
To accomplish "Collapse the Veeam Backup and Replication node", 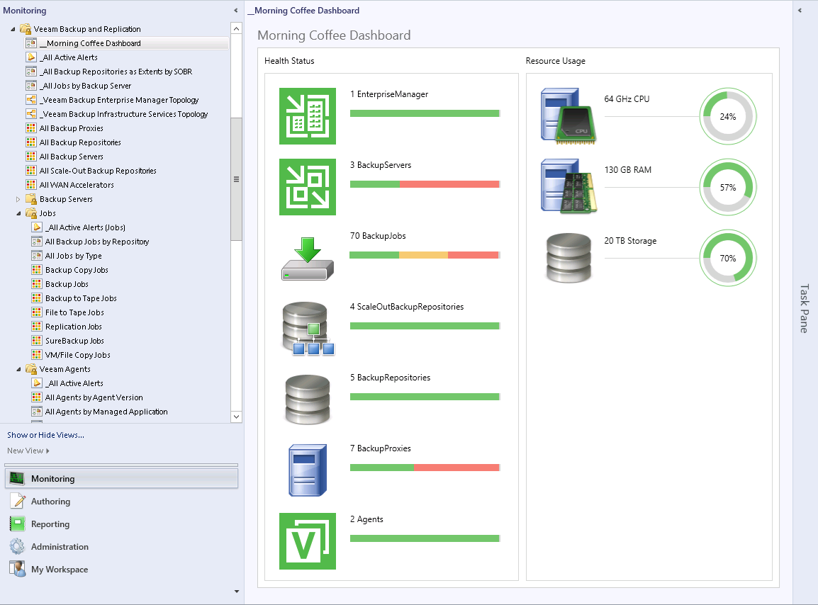I will click(x=13, y=29).
